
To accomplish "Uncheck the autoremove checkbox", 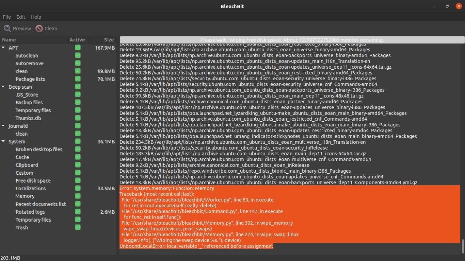I will click(78, 63).
